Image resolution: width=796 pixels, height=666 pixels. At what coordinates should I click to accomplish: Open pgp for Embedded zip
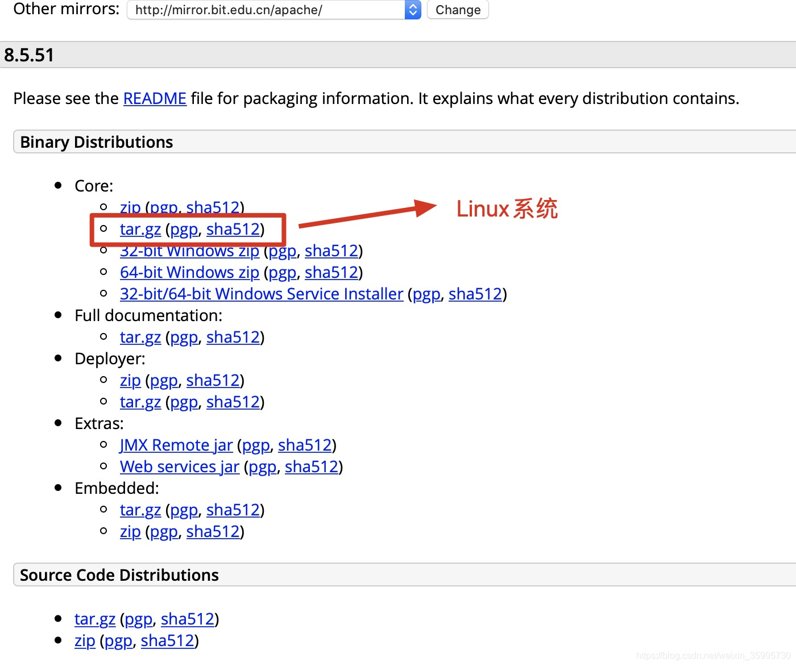coord(164,532)
